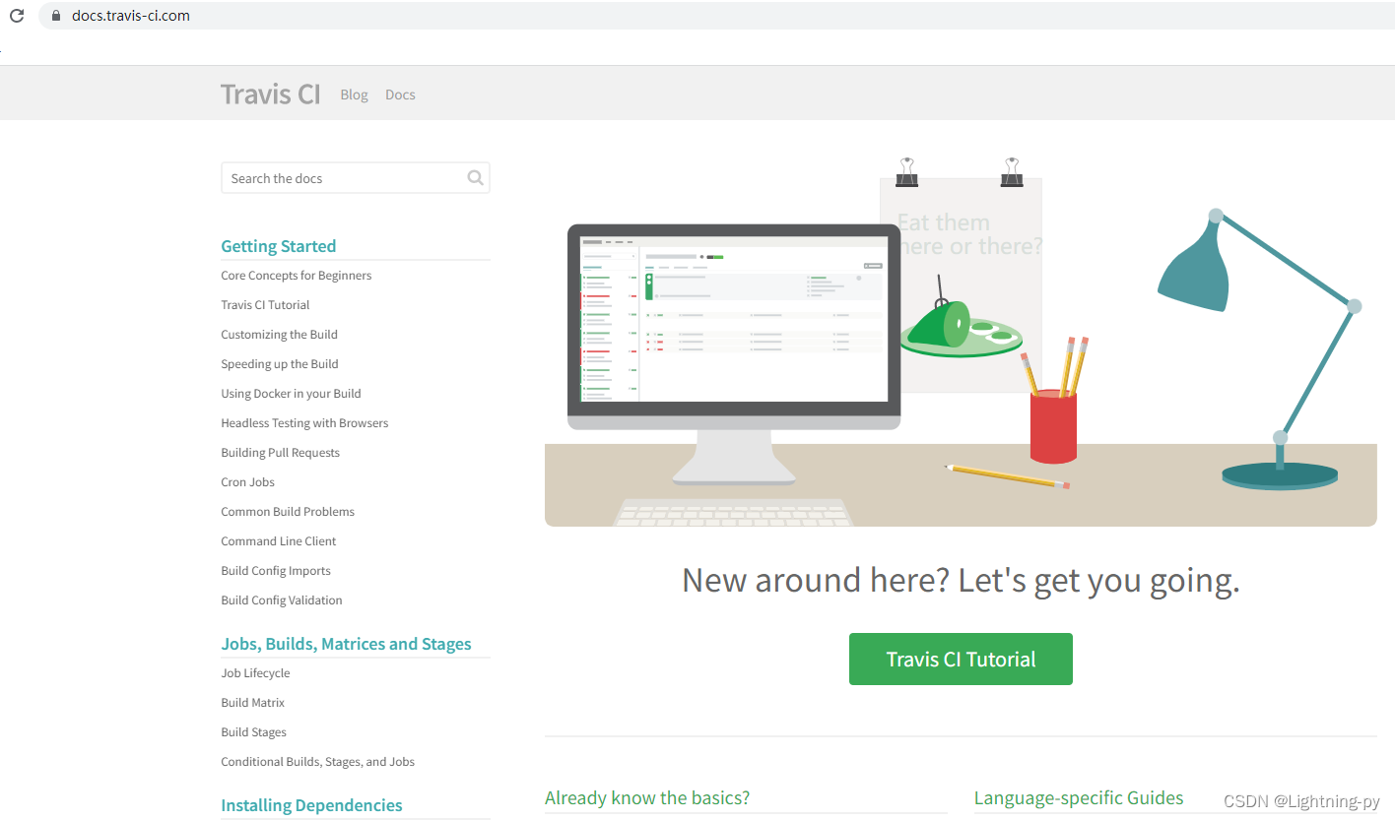Click the browser reload icon
The height and width of the screenshot is (820, 1395).
(16, 16)
